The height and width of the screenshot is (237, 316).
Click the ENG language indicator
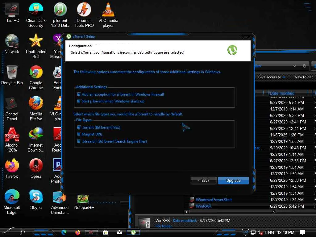(269, 232)
